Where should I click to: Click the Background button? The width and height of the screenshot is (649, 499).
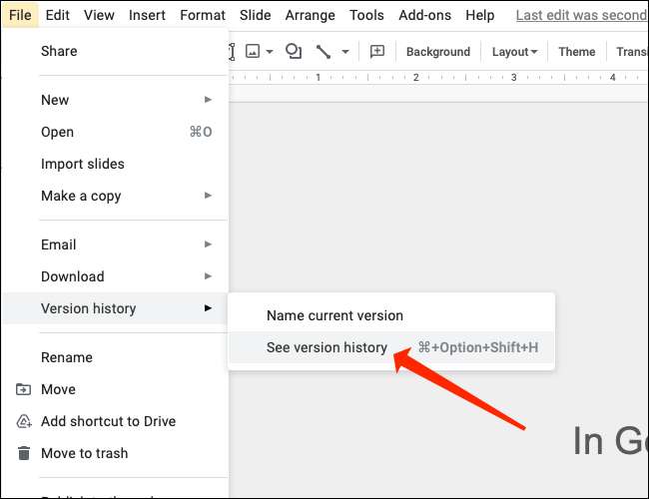437,52
